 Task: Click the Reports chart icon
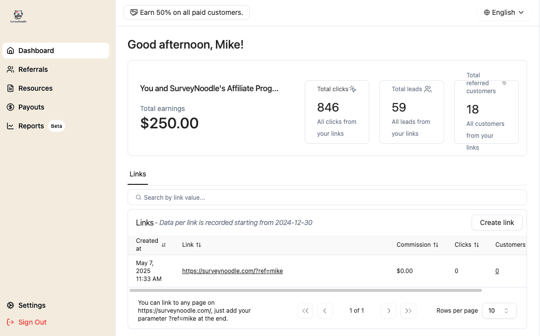pos(11,126)
